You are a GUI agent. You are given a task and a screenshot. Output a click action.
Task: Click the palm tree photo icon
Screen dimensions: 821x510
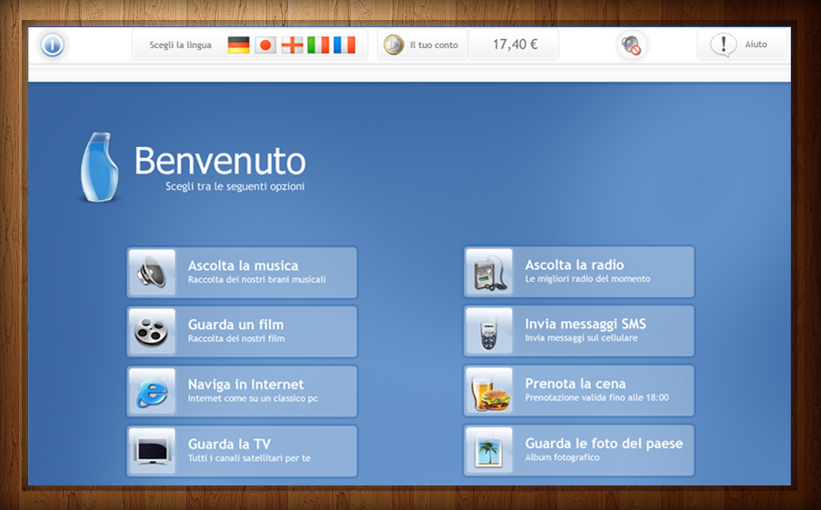[489, 451]
